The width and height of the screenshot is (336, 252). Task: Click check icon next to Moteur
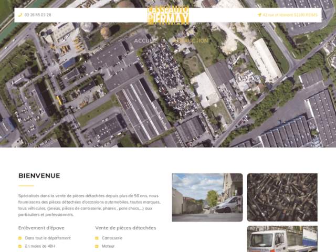97,246
